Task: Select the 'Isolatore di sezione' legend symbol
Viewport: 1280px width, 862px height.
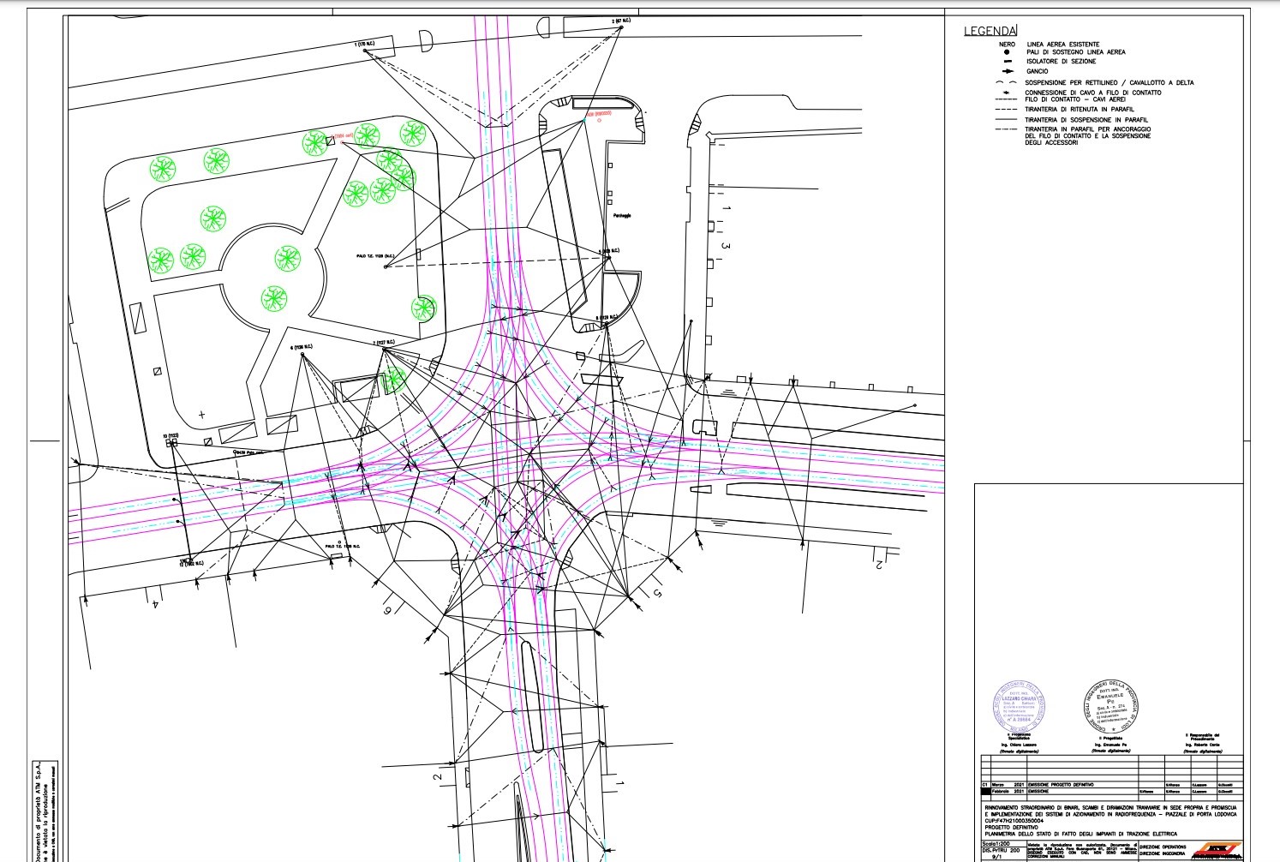Action: coord(1007,62)
